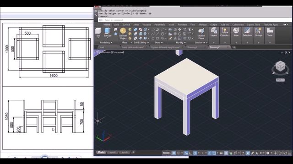Select the Move tool in Modify

[x=180, y=29]
